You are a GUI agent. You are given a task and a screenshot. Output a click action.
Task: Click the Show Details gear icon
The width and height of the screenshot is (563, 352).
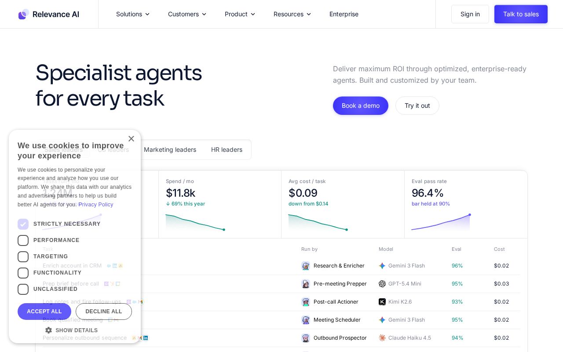pos(48,330)
